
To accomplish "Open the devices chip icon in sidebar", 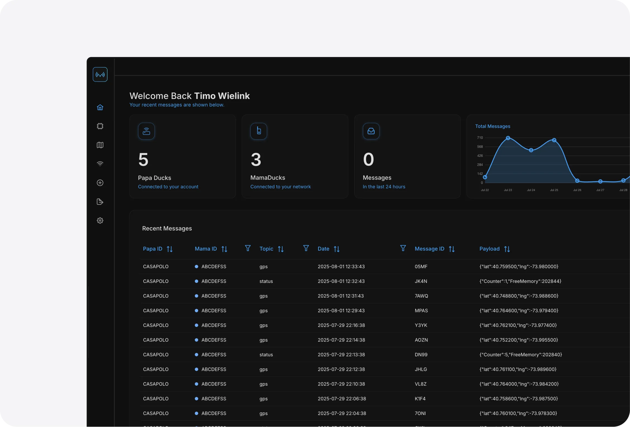I will [100, 126].
